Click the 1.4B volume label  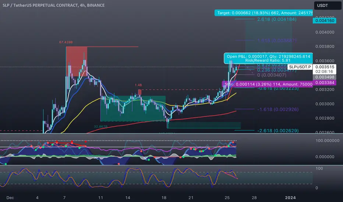click(x=138, y=85)
